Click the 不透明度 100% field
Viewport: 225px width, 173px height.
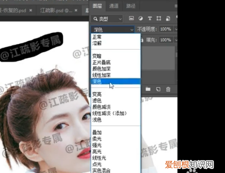[x=166, y=29]
